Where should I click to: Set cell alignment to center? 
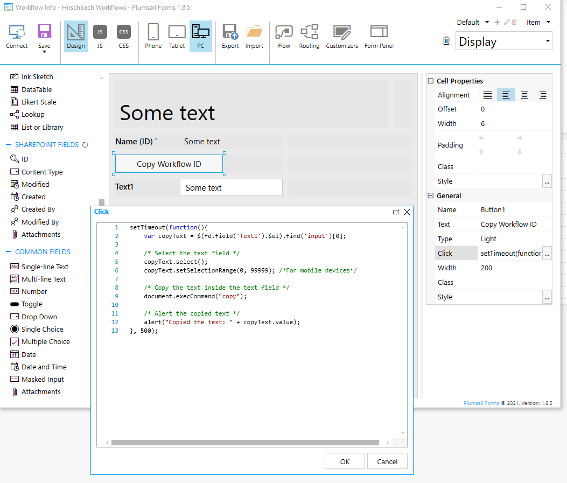click(524, 95)
